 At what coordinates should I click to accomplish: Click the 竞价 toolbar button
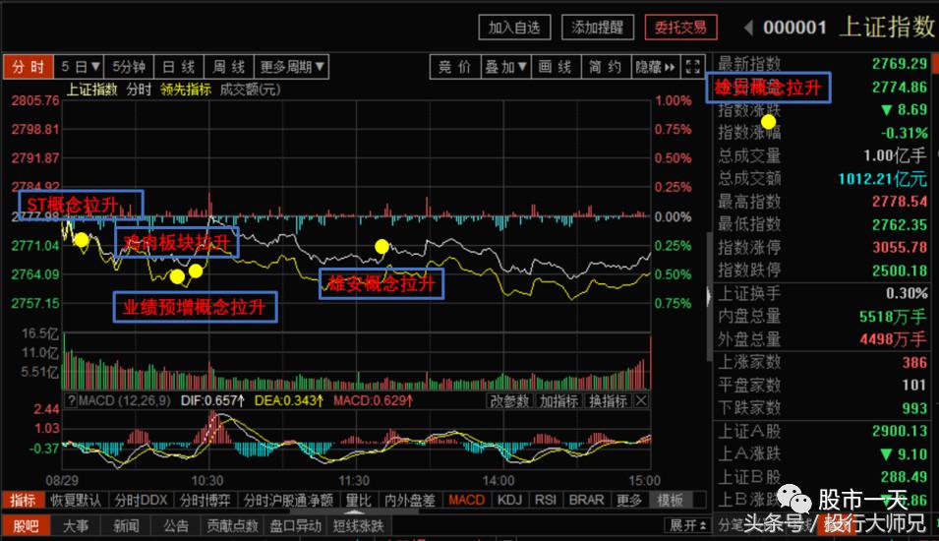coord(455,67)
